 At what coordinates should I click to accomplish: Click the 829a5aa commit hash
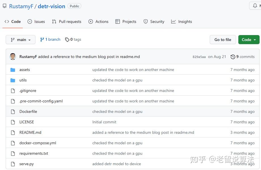click(199, 57)
